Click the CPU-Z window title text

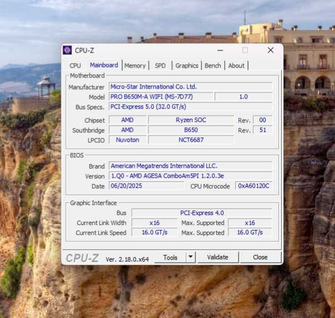click(84, 50)
